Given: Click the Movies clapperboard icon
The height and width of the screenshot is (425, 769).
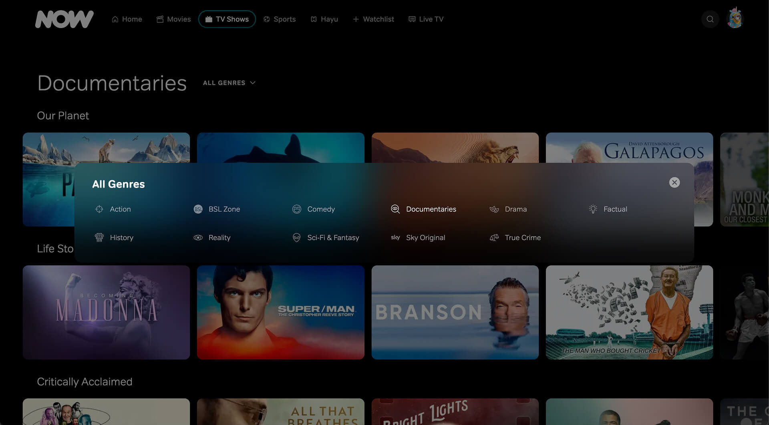Looking at the screenshot, I should 160,19.
